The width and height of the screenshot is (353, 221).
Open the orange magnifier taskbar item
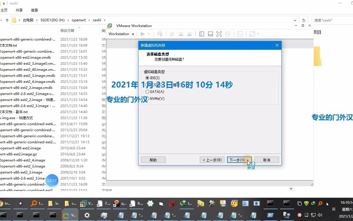click(37, 203)
